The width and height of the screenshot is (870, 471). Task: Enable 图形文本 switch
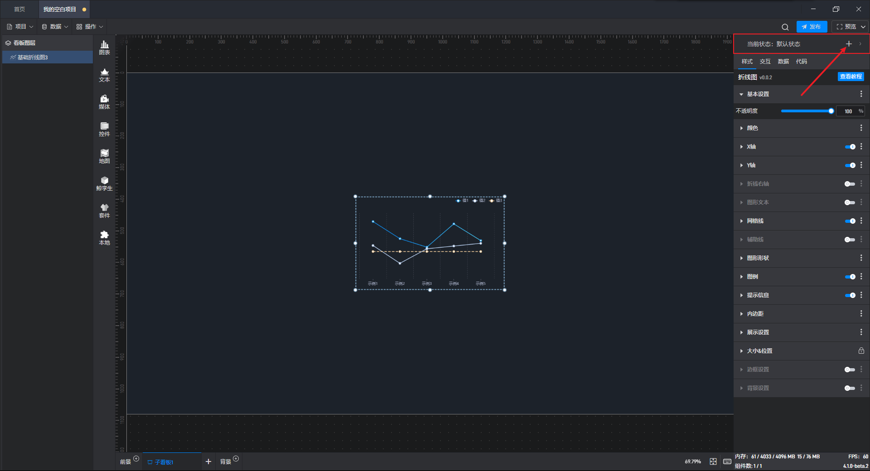[x=850, y=202]
